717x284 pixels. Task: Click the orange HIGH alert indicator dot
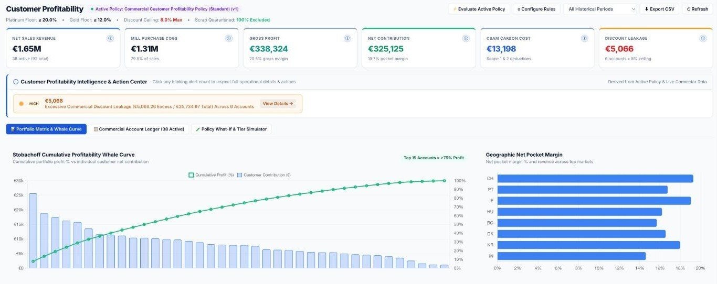[x=22, y=104]
